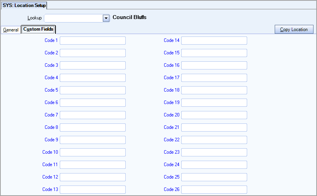Click the Code 1 input field
The width and height of the screenshot is (317, 196).
(93, 40)
